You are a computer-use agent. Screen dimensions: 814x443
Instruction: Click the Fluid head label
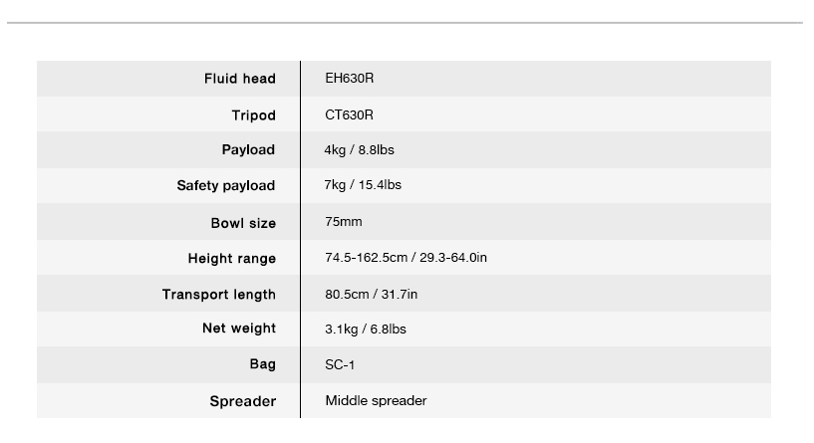pyautogui.click(x=240, y=79)
